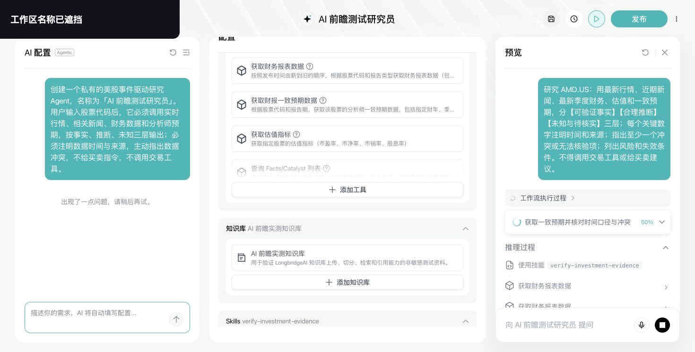695x352 pixels.
Task: Open AI 前瞻实测知识库 card
Action: point(347,258)
